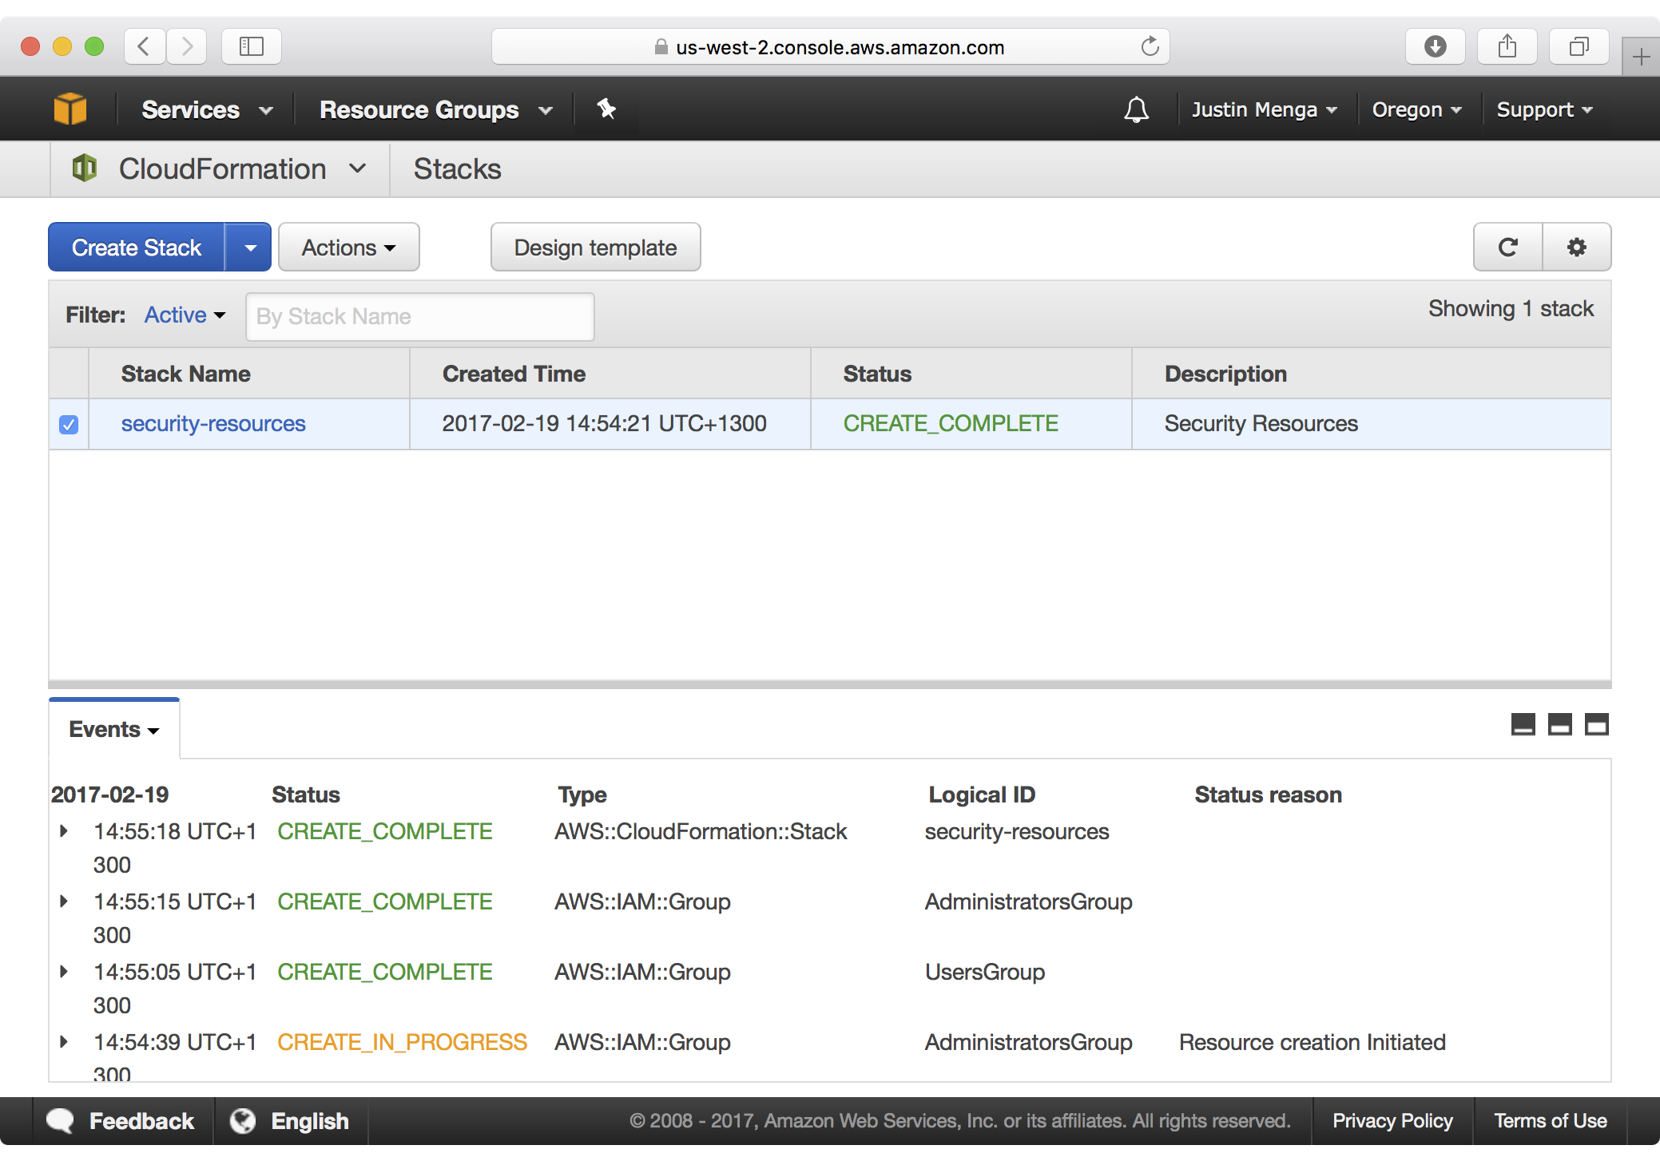Click the Design template button
Screen dimensions: 1660x1161
595,247
